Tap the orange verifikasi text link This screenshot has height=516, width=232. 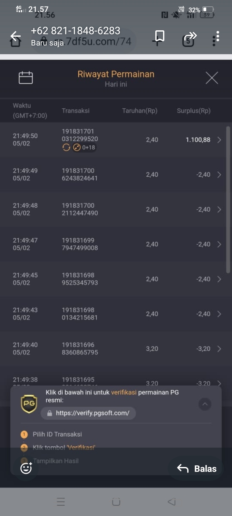point(124,392)
